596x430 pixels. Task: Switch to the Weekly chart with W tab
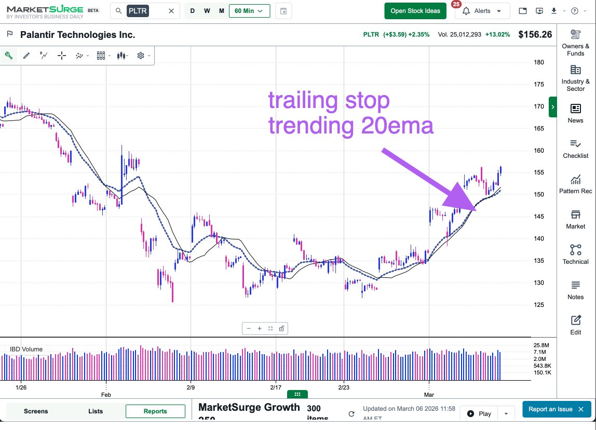[x=207, y=10]
